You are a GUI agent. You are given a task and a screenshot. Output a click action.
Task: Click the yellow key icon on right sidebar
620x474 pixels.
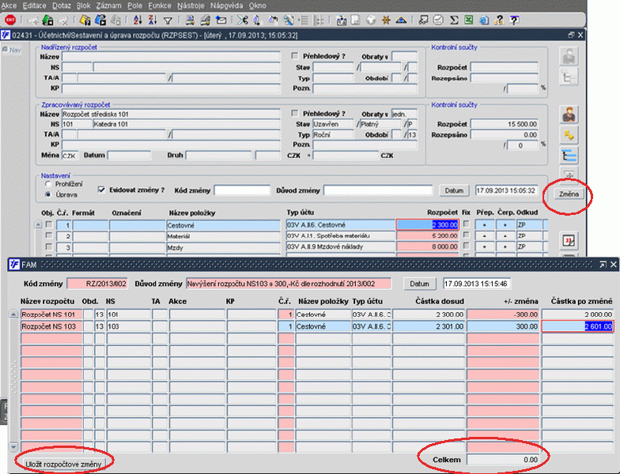(569, 136)
